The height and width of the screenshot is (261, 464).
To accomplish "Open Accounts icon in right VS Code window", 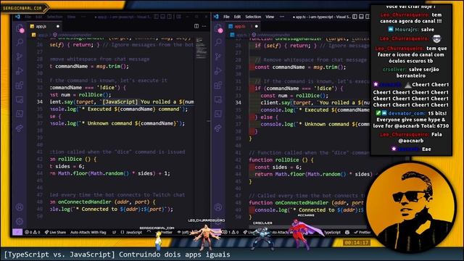I will [x=218, y=207].
